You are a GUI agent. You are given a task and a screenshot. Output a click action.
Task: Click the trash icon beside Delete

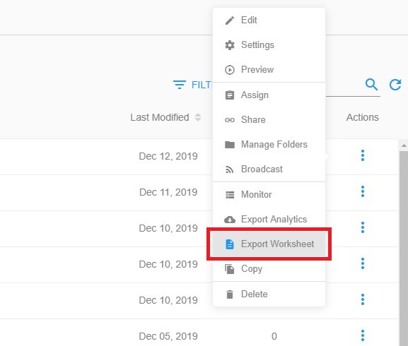click(x=230, y=294)
